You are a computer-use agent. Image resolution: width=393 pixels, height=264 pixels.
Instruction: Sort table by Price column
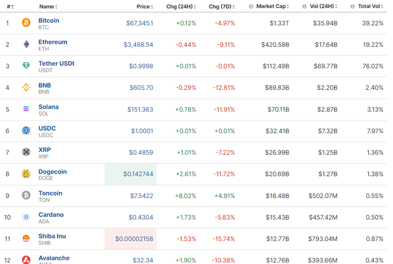145,7
